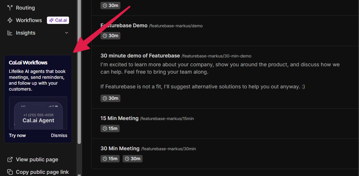359x176 pixels.
Task: Click the Cal.ai badge next to Workflows
Action: pos(58,20)
